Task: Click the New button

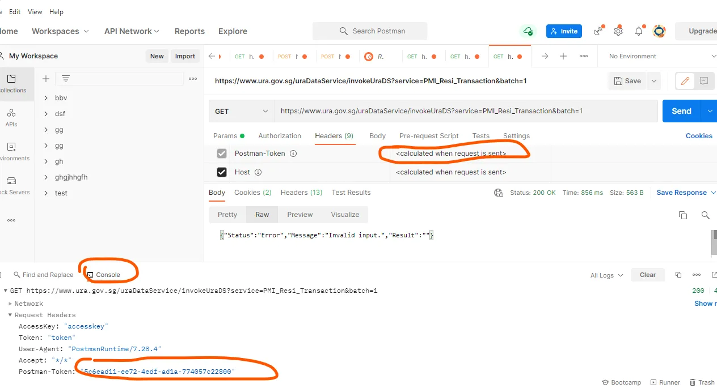Action: 157,56
